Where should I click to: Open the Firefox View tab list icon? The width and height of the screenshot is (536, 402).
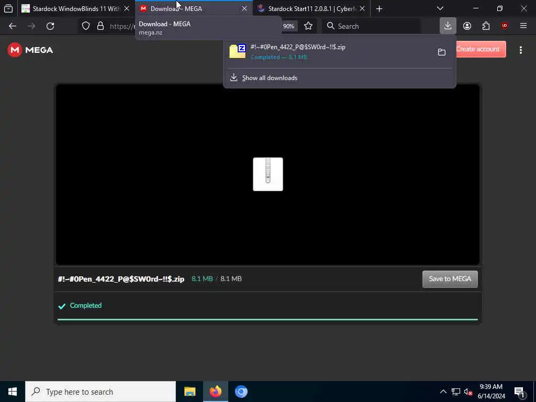point(8,8)
